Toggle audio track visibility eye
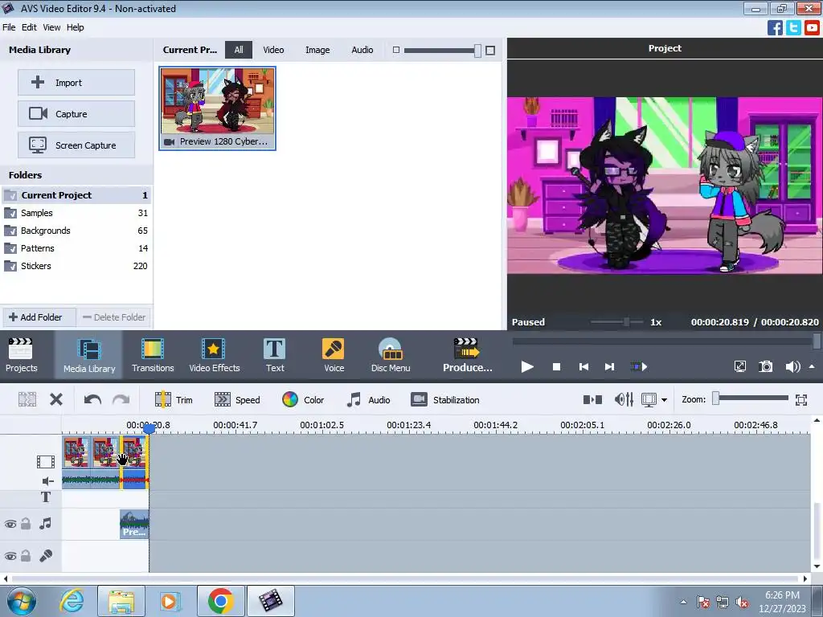Image resolution: width=823 pixels, height=617 pixels. 10,524
